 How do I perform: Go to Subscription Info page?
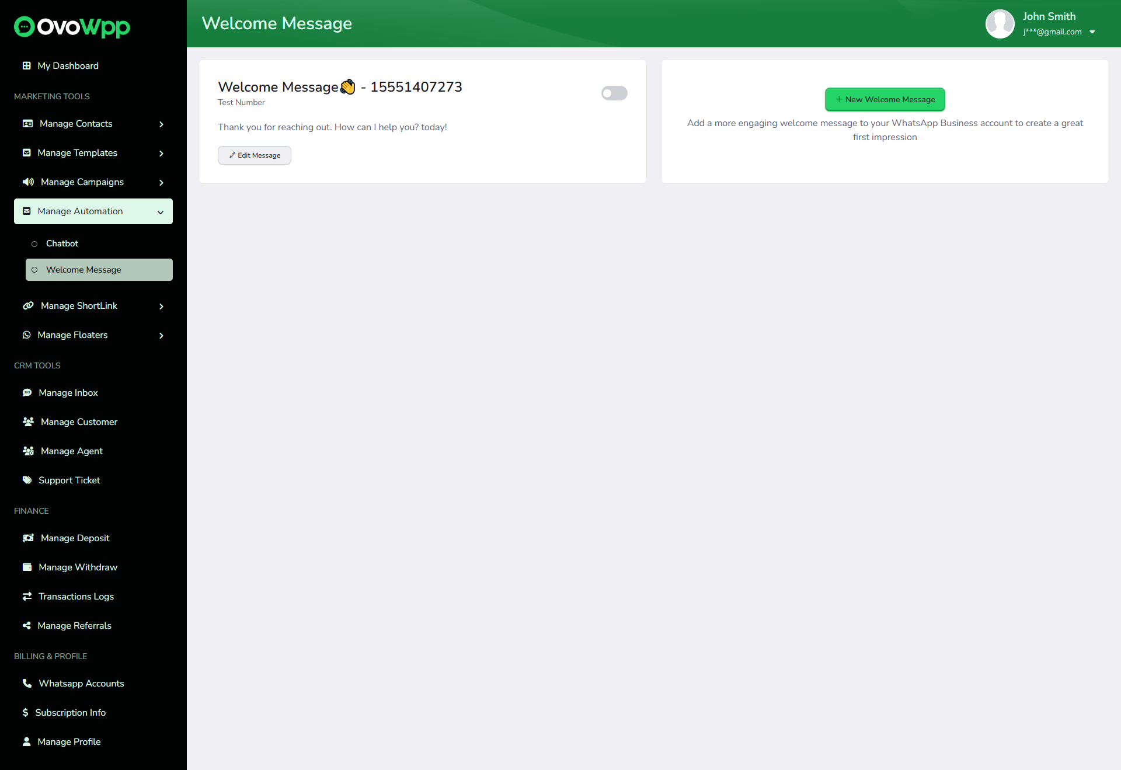(x=70, y=712)
